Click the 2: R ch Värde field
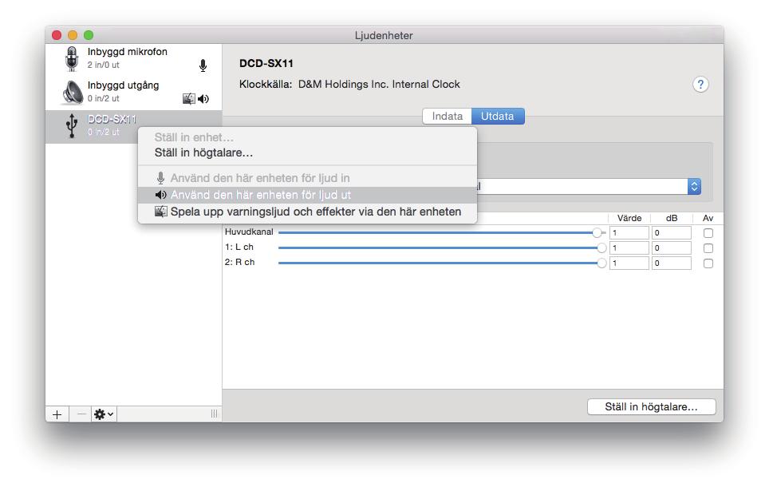 click(x=629, y=263)
